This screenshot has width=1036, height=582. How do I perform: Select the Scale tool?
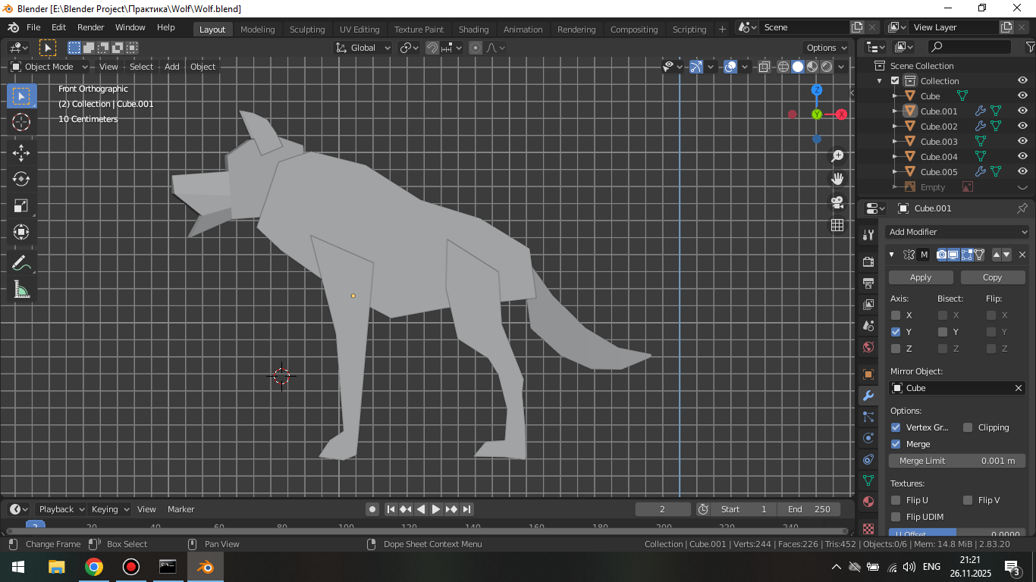[21, 205]
